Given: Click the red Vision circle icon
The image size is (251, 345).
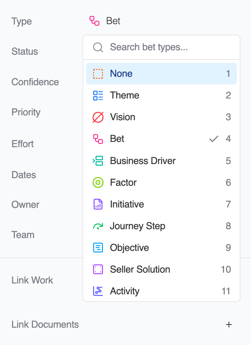Looking at the screenshot, I should [x=98, y=117].
